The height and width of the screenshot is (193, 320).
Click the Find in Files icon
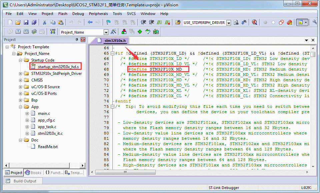(x=236, y=22)
